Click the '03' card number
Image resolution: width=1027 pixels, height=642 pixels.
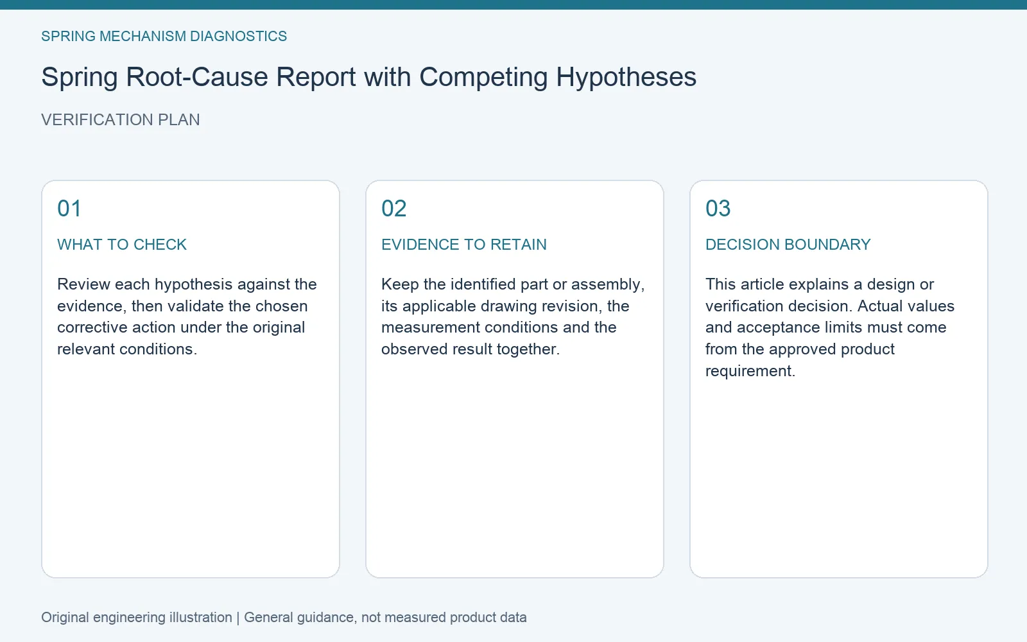pos(718,209)
